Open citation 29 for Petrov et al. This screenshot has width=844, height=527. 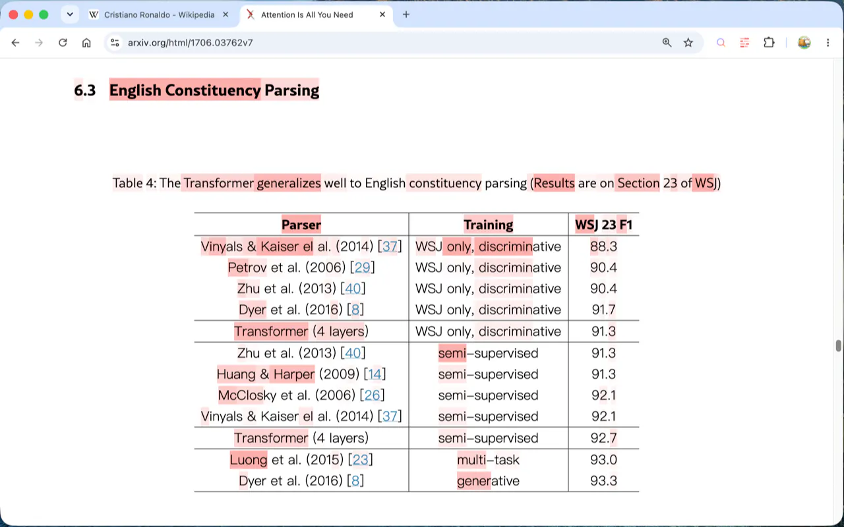[362, 267]
